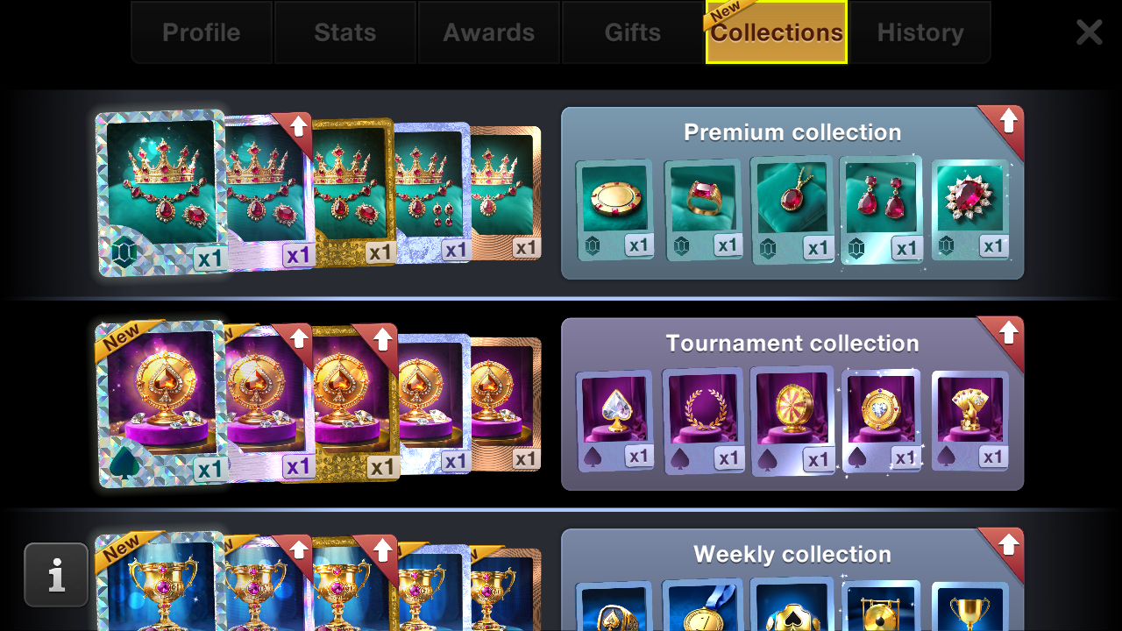Select the ruby pendant necklace card
This screenshot has height=631, width=1122.
[x=792, y=210]
